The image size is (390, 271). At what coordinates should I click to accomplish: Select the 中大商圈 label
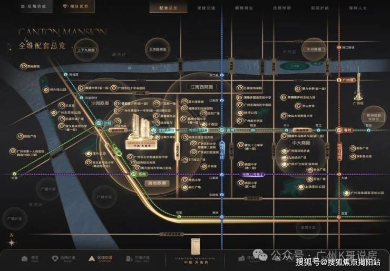click(x=301, y=143)
